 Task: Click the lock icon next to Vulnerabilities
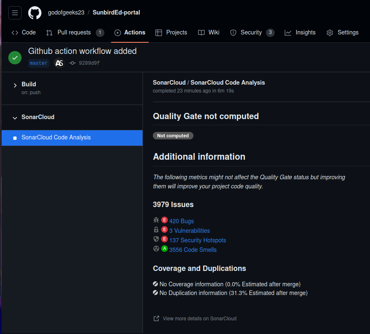click(x=156, y=229)
